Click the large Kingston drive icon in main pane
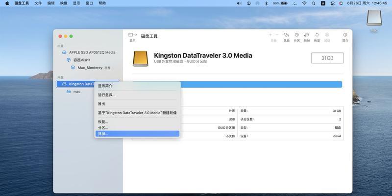This screenshot has height=196, width=392. click(x=140, y=58)
